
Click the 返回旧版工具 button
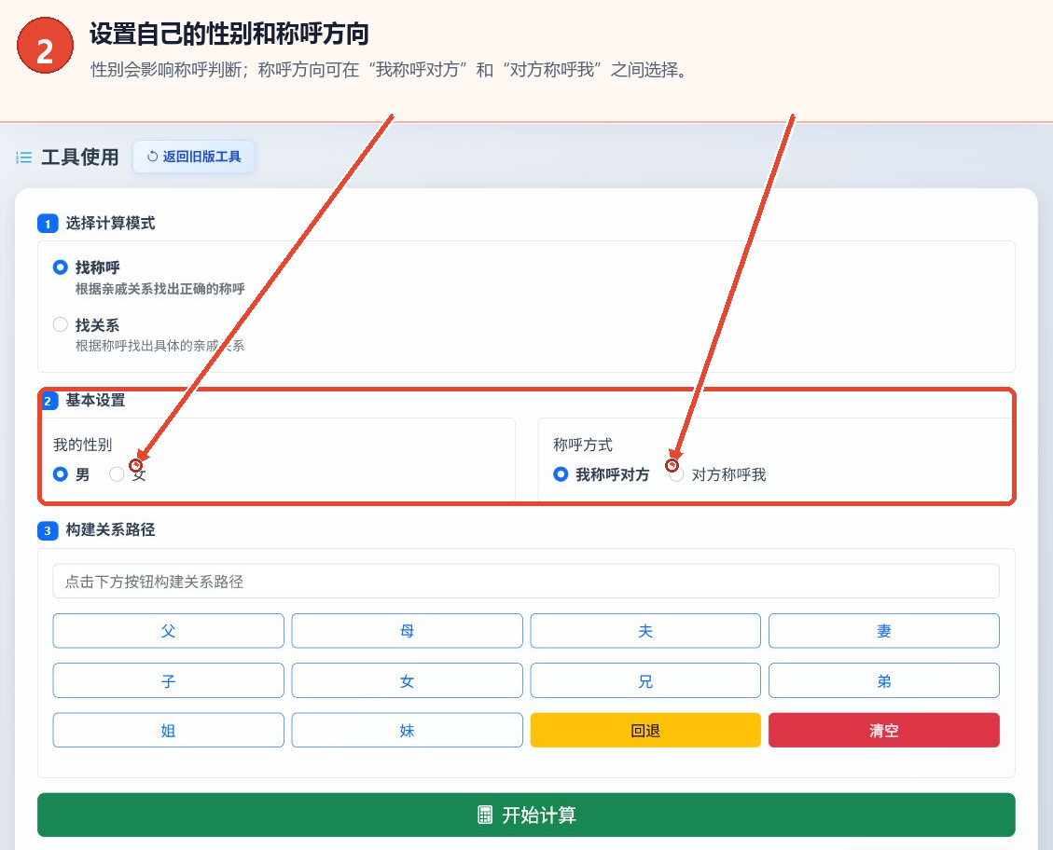(194, 157)
